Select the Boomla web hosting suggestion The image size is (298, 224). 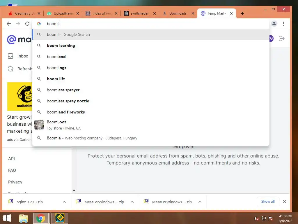tap(151, 138)
